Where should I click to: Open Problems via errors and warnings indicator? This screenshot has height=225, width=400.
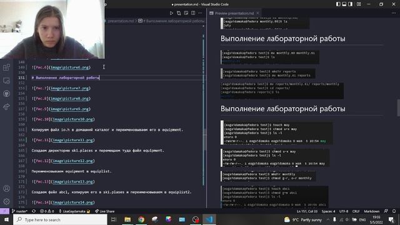(x=47, y=211)
